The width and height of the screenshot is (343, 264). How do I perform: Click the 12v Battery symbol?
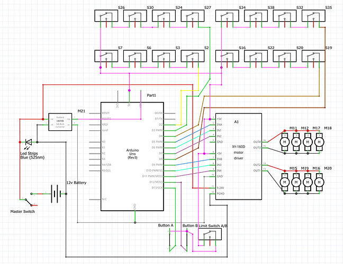[55, 194]
